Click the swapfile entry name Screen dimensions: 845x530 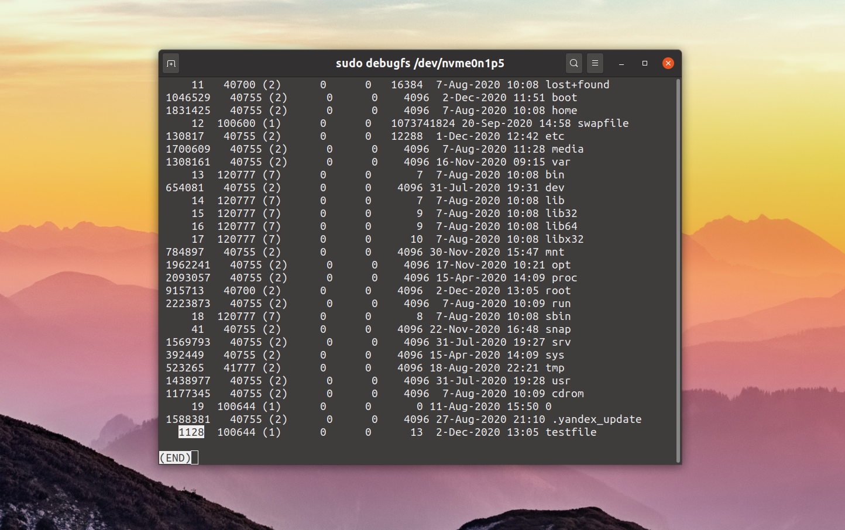click(x=603, y=123)
